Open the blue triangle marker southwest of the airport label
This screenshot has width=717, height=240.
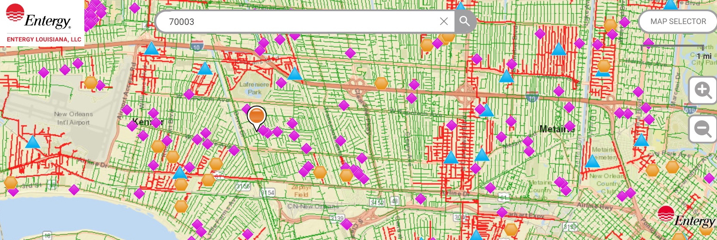[33, 142]
